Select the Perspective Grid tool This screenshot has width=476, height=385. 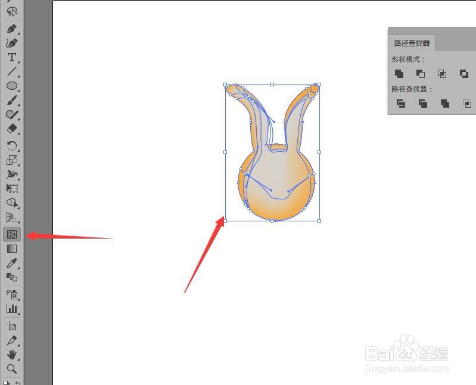(x=12, y=217)
